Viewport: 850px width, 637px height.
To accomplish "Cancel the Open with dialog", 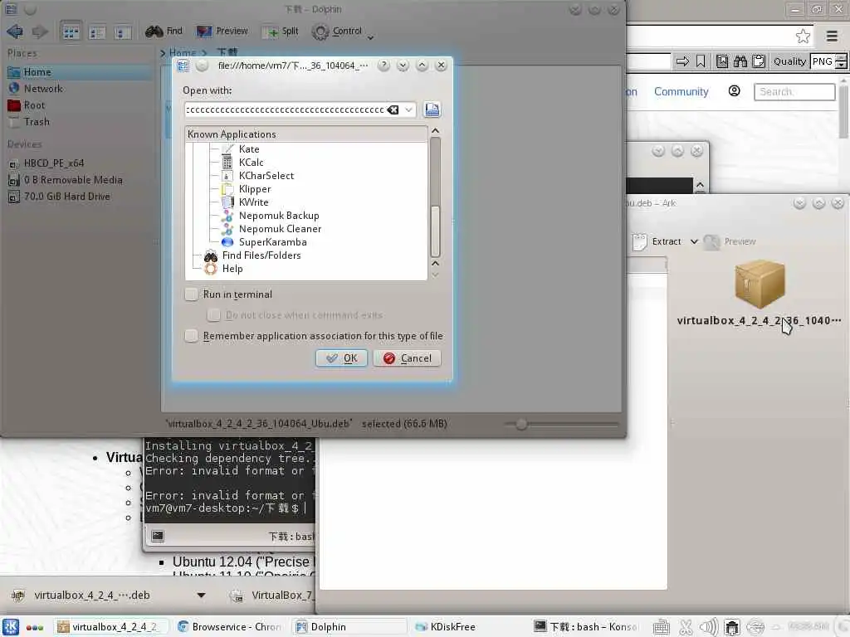I will [x=407, y=358].
